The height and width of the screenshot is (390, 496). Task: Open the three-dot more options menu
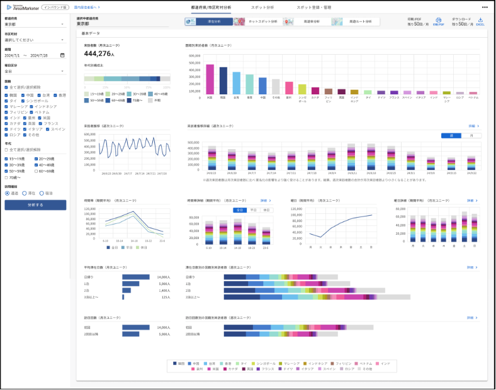(x=484, y=8)
